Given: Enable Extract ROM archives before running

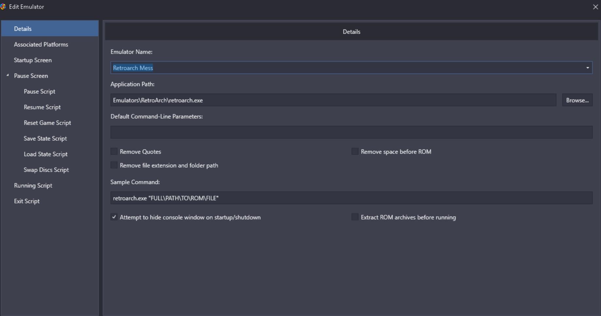Looking at the screenshot, I should coord(355,217).
